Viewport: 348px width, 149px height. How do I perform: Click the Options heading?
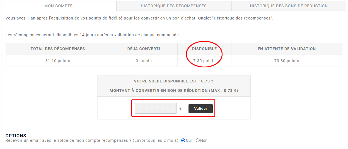(16, 136)
